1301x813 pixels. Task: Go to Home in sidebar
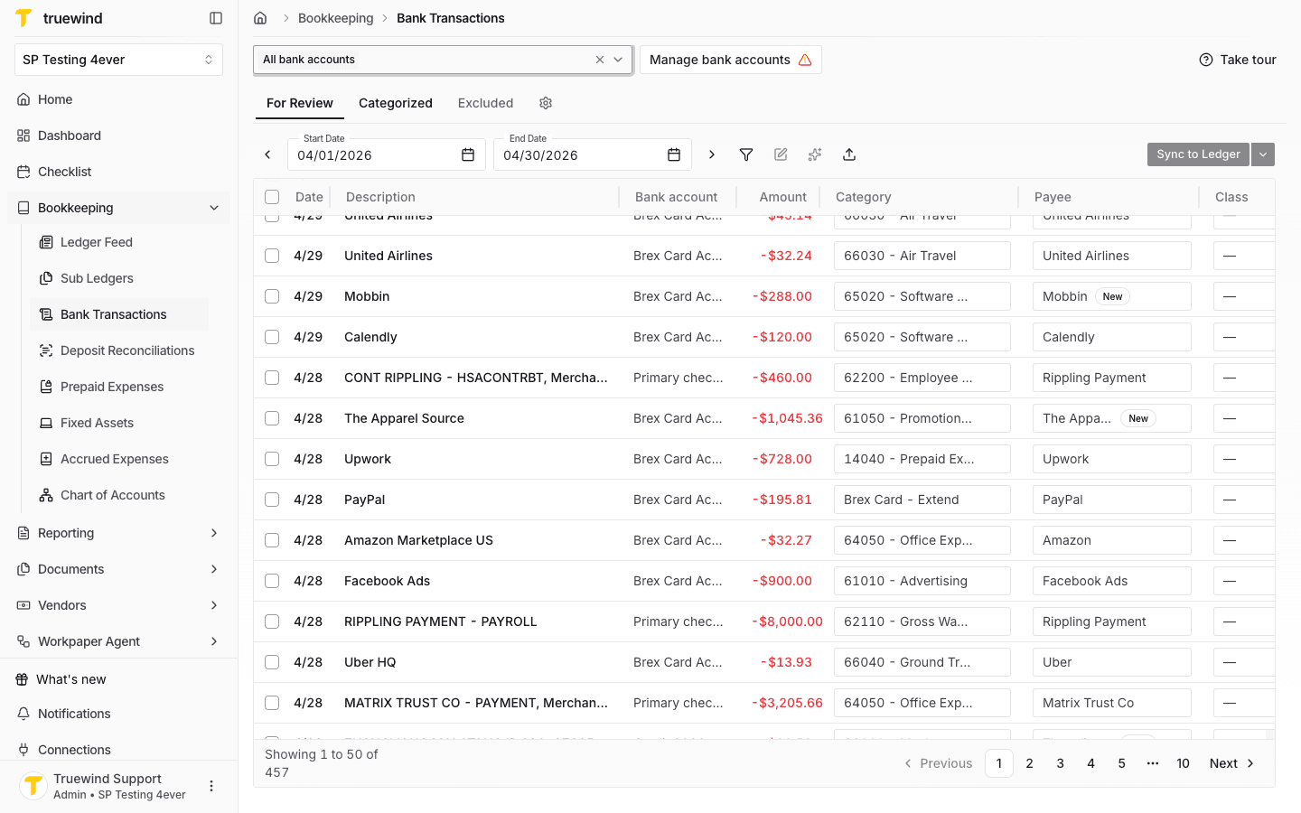coord(118,99)
